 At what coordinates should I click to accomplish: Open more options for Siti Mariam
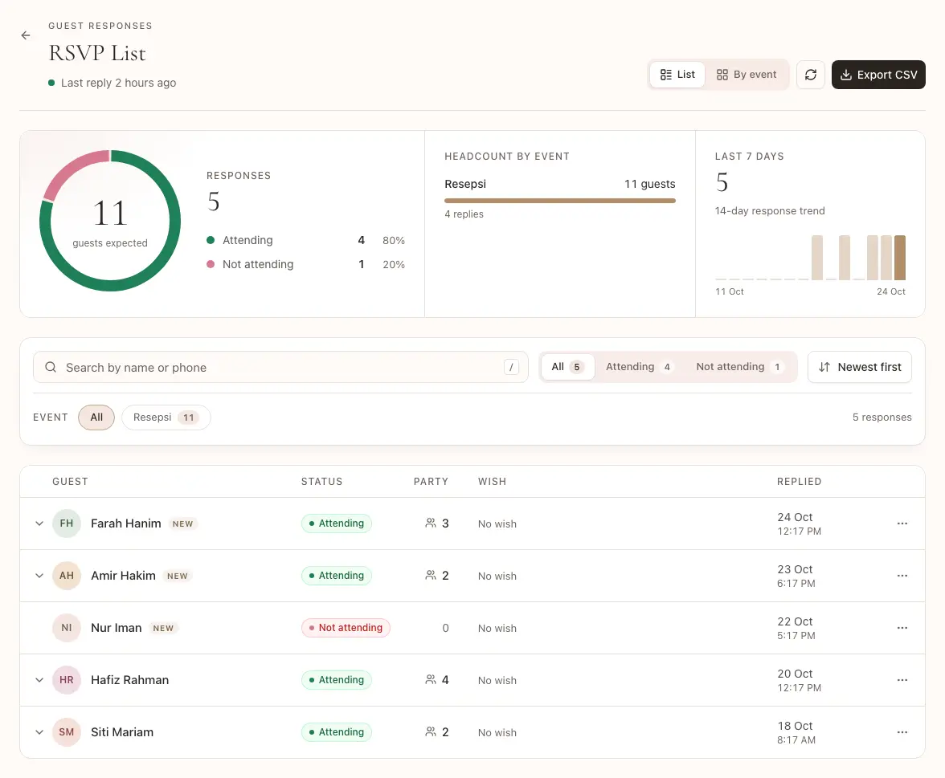point(902,732)
